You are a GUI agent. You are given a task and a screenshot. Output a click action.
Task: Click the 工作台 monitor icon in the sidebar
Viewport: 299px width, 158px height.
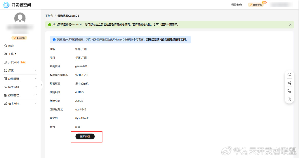pyautogui.click(x=5, y=54)
